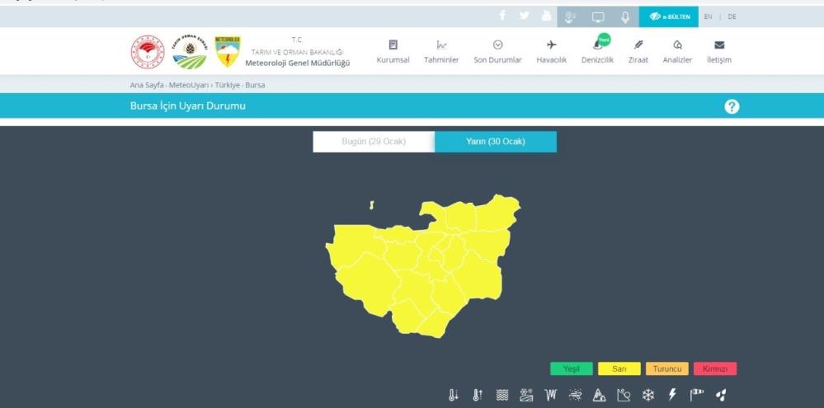Click the windsock wind warning icon
This screenshot has width=824, height=408.
(696, 396)
